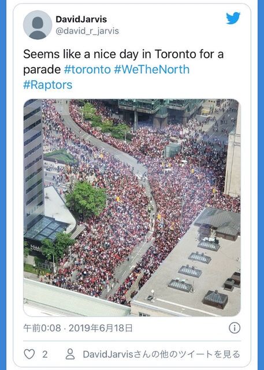The height and width of the screenshot is (370, 264).
Task: Click the person icon beside other tweets link
Action: (x=70, y=354)
